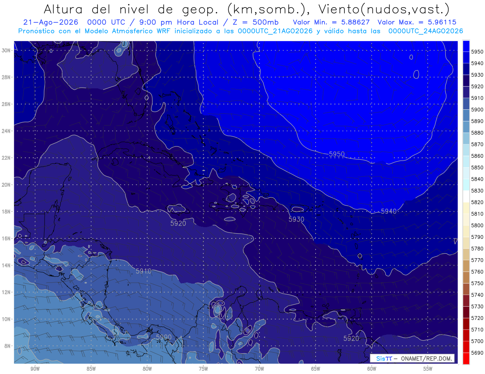
Task: Click the 90W longitude axis label
Action: [x=35, y=369]
